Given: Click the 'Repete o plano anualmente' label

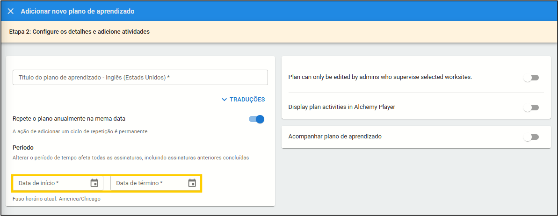Looking at the screenshot, I should (x=69, y=119).
